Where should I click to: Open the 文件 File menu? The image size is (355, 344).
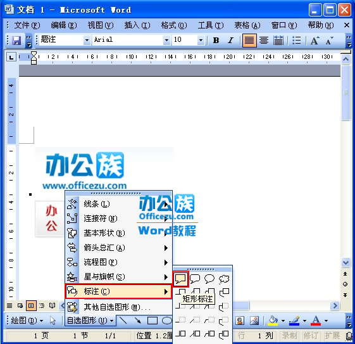[27, 25]
